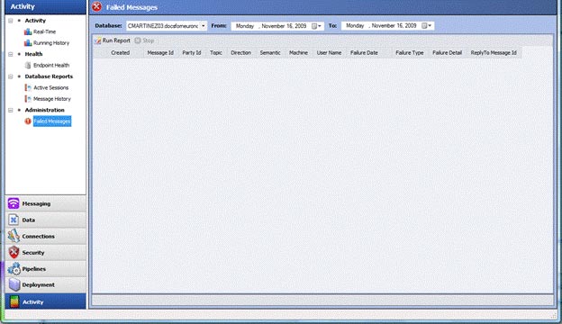Click the Message History report icon
The image size is (562, 324).
(x=28, y=99)
